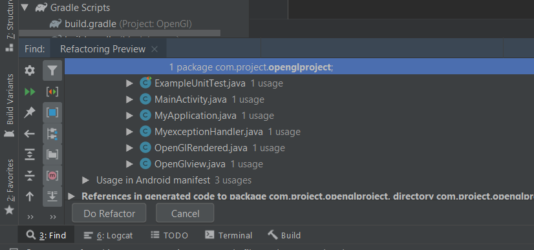
Task: Expand Usage in Android manifest node
Action: (85, 180)
